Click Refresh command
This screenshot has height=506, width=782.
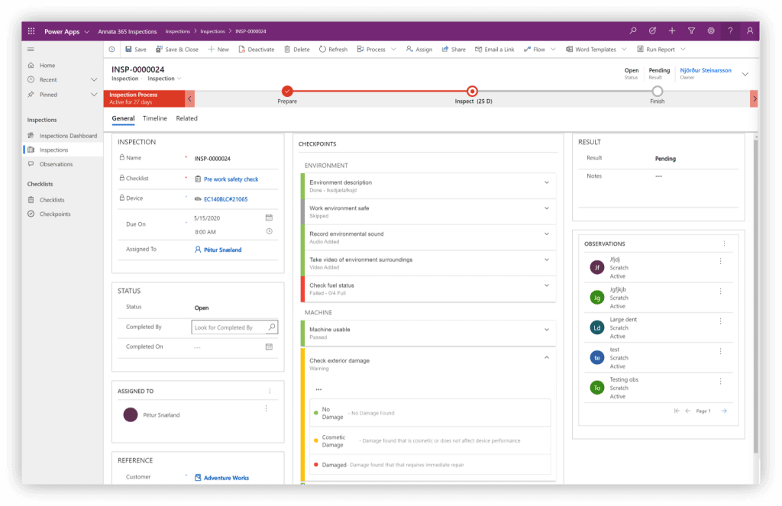point(333,50)
